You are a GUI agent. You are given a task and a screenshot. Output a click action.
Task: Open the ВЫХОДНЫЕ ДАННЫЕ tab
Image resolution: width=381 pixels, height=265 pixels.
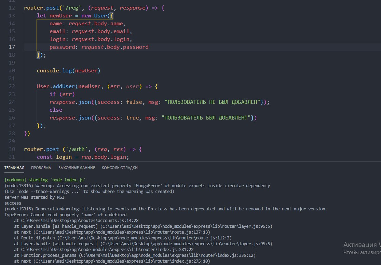coord(77,168)
